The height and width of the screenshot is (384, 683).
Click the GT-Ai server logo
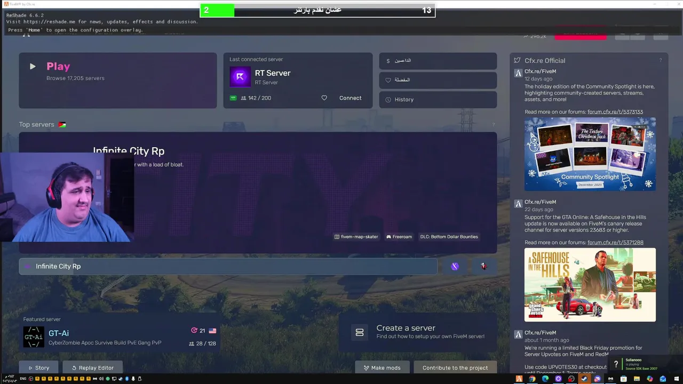tap(34, 337)
